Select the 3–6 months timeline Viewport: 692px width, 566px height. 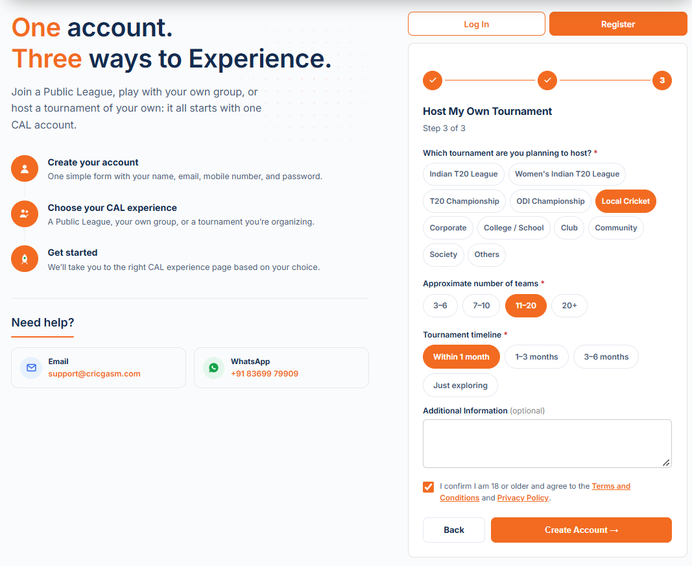click(x=606, y=357)
